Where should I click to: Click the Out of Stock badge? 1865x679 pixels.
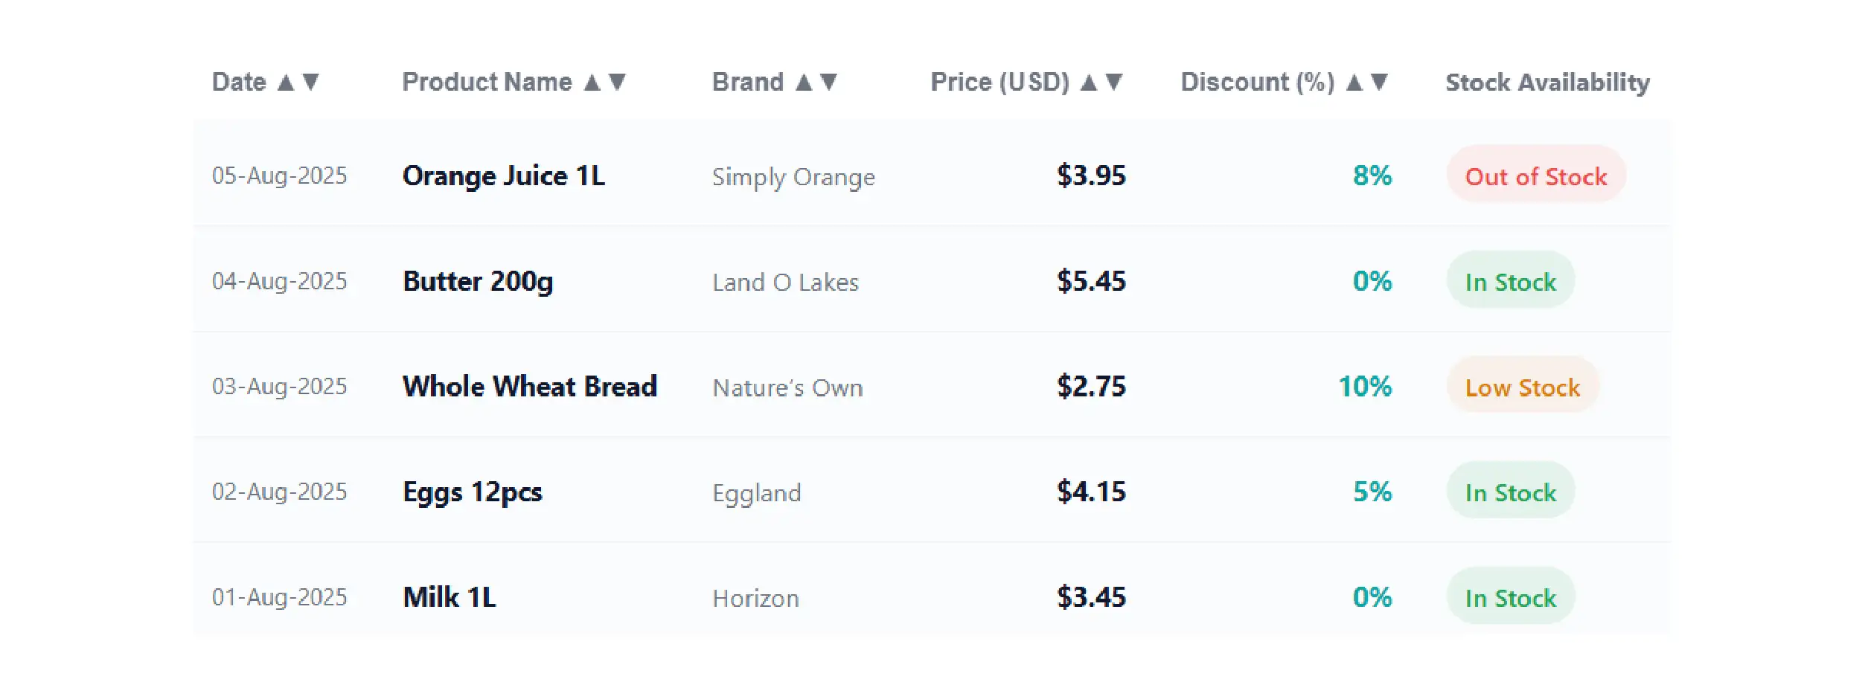tap(1536, 176)
